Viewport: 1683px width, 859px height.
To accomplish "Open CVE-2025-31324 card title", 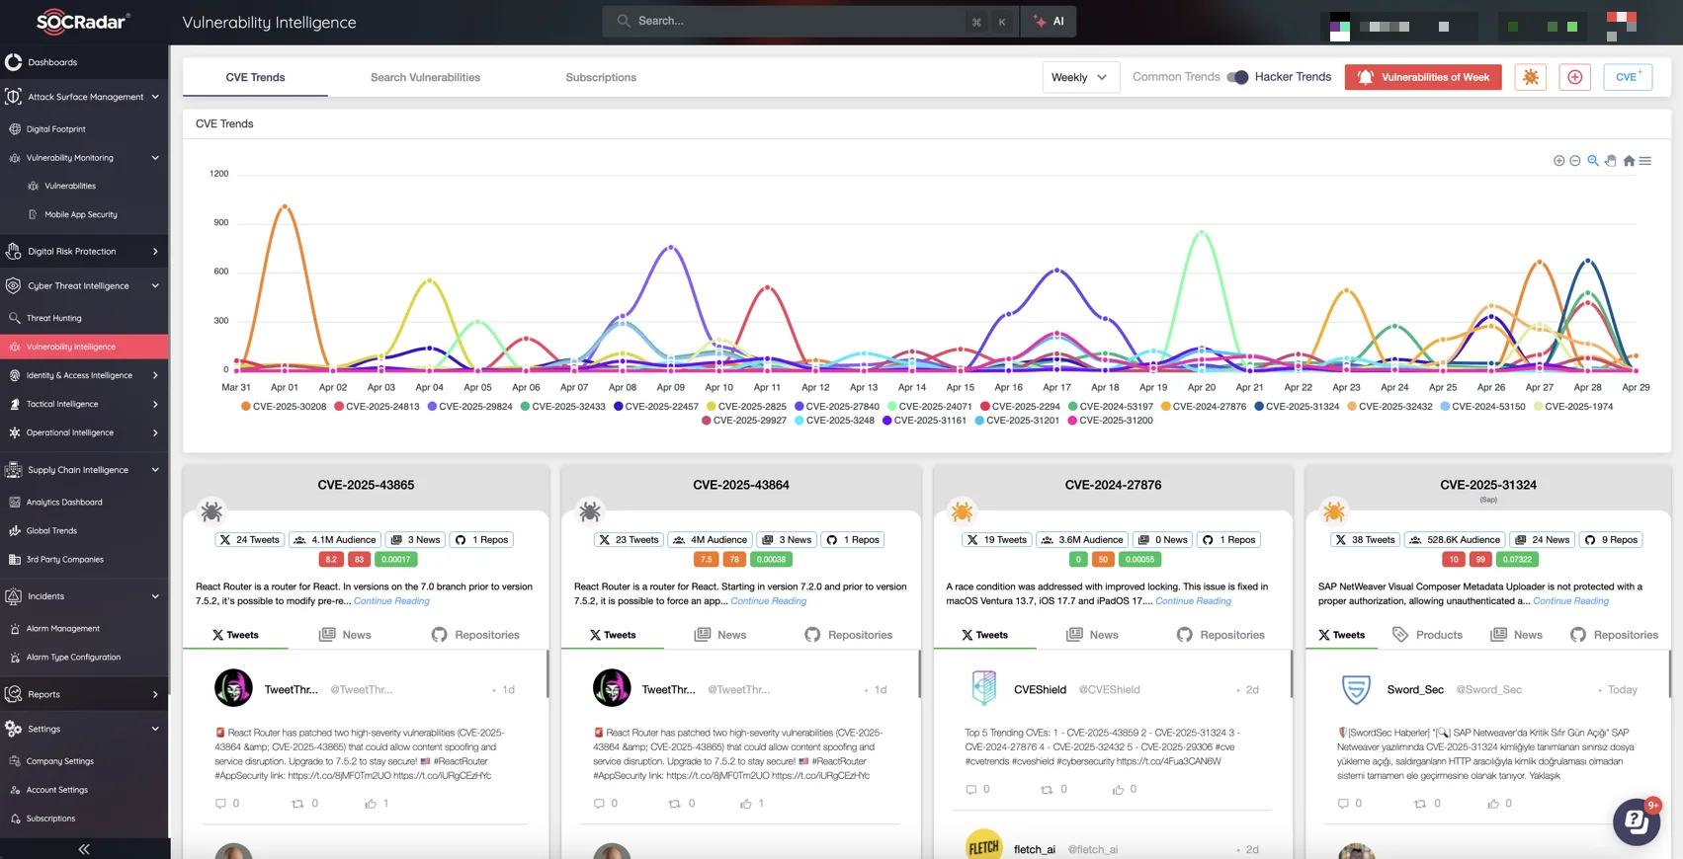I will tap(1487, 485).
